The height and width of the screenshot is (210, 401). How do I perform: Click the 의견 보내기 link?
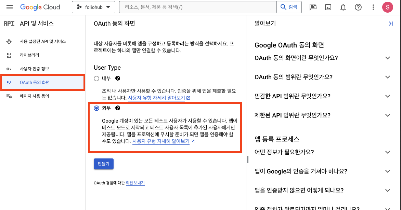(x=135, y=183)
